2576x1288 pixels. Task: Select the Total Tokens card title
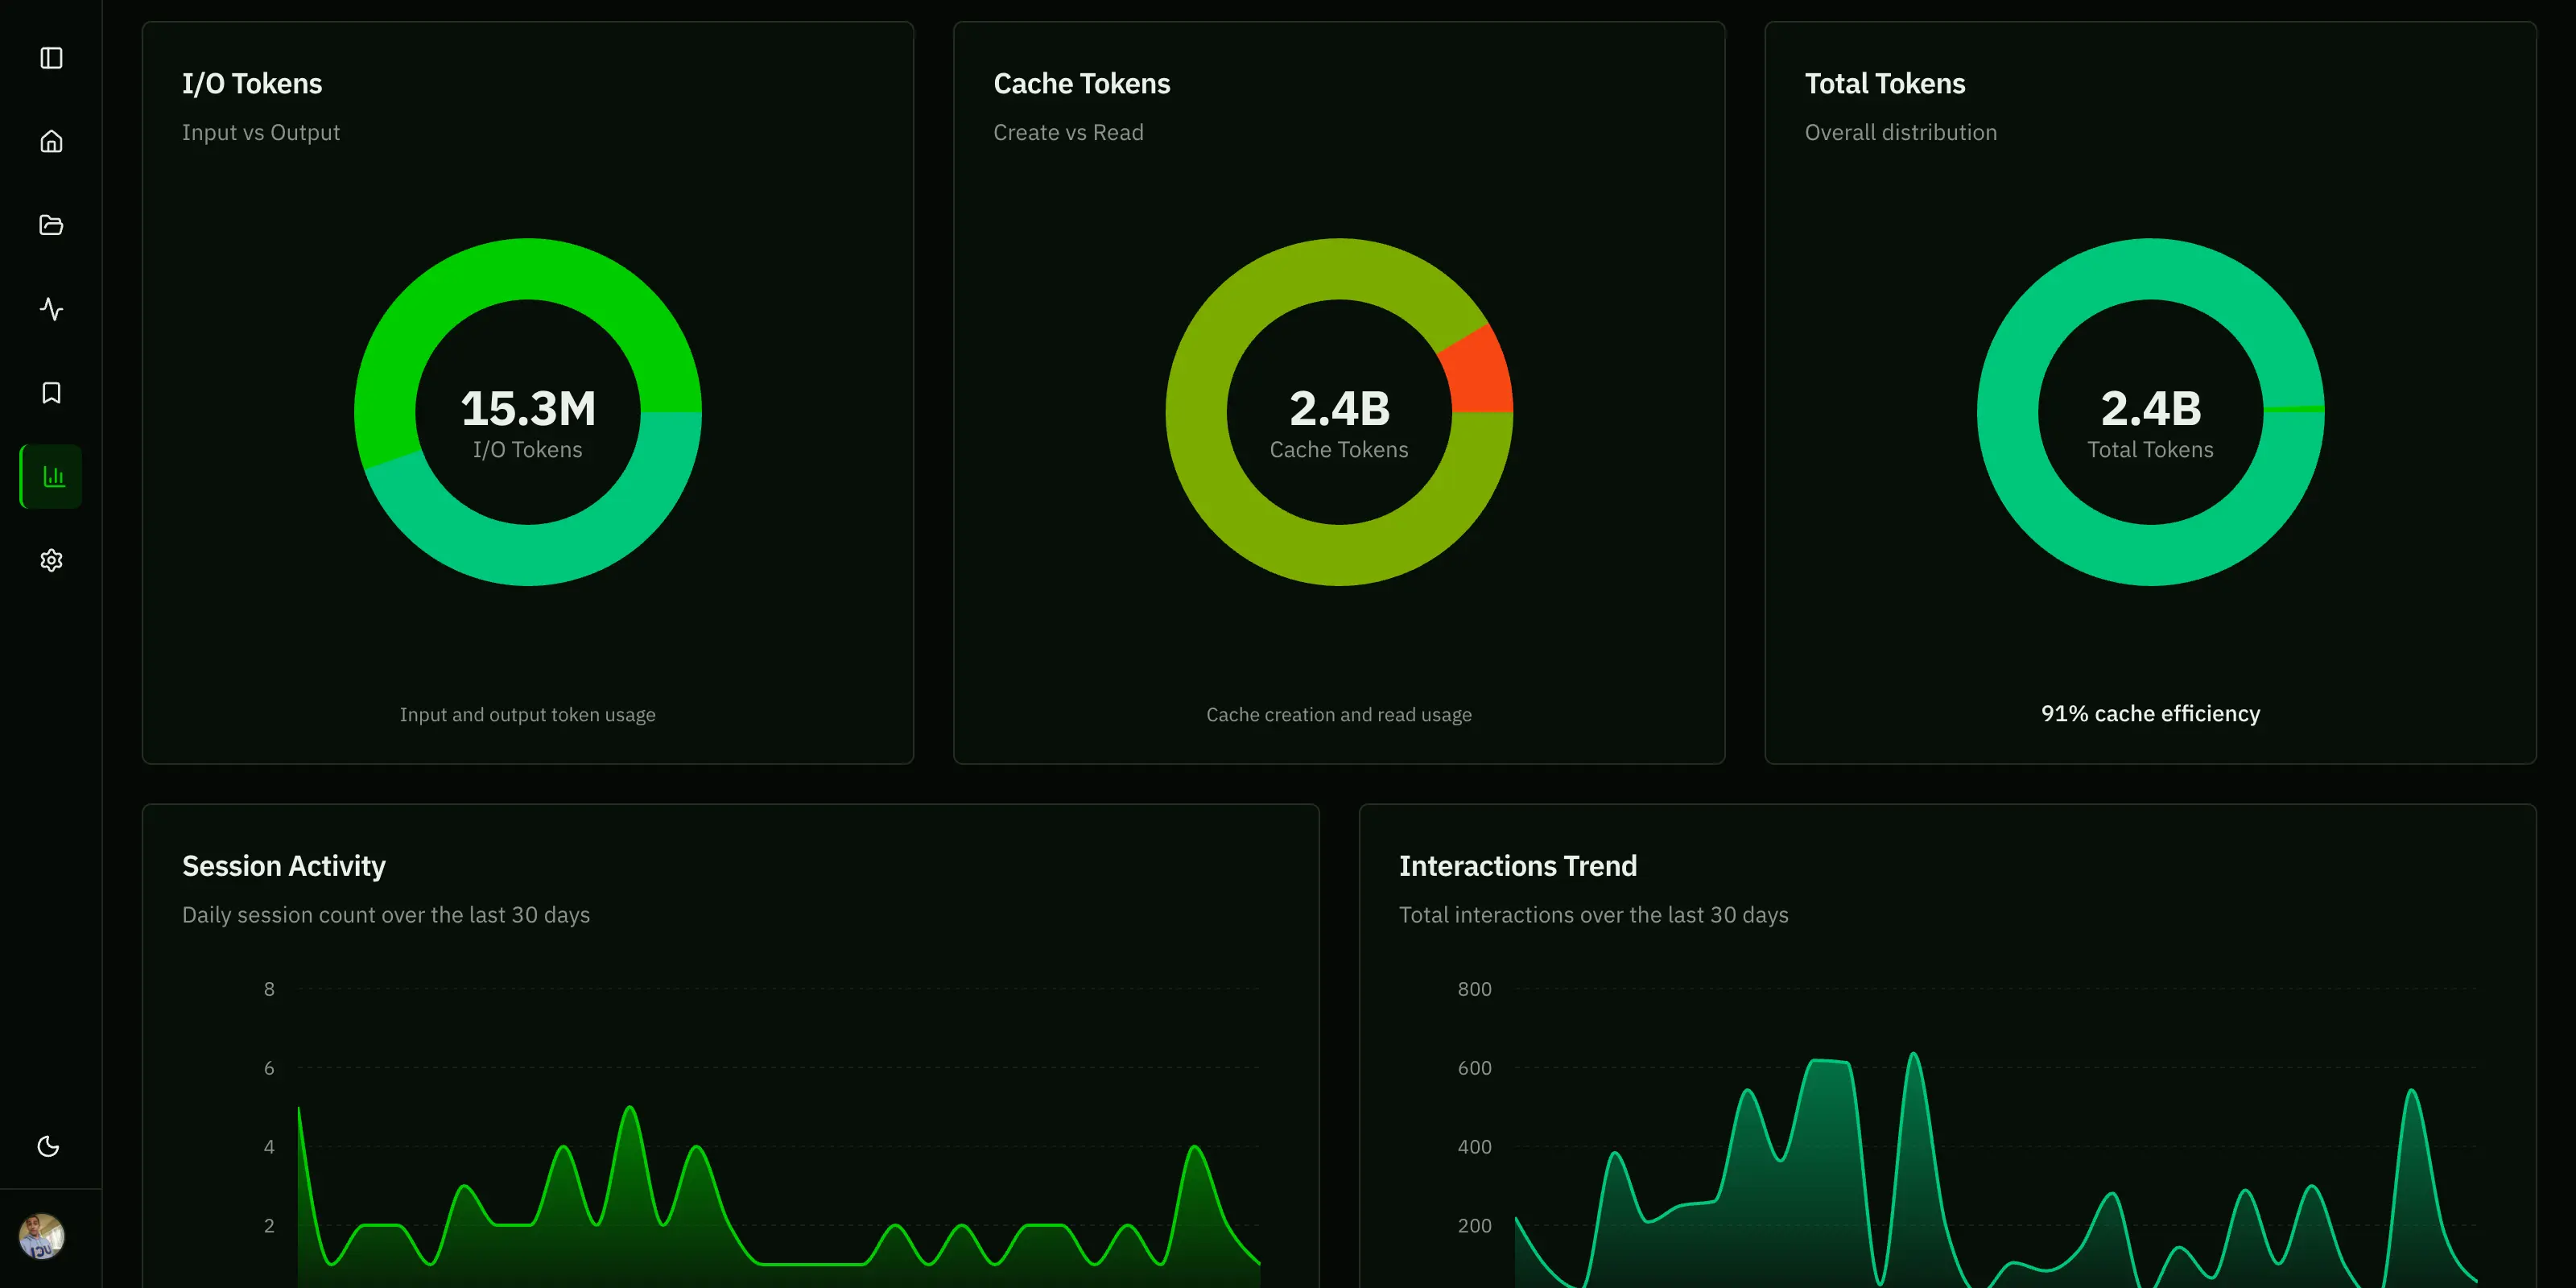click(x=1885, y=83)
